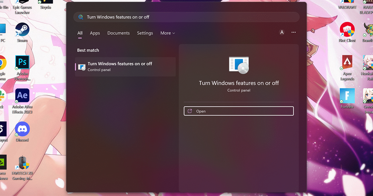The image size is (373, 196).
Task: Select the Epic Games Launcher icon
Action: click(22, 6)
